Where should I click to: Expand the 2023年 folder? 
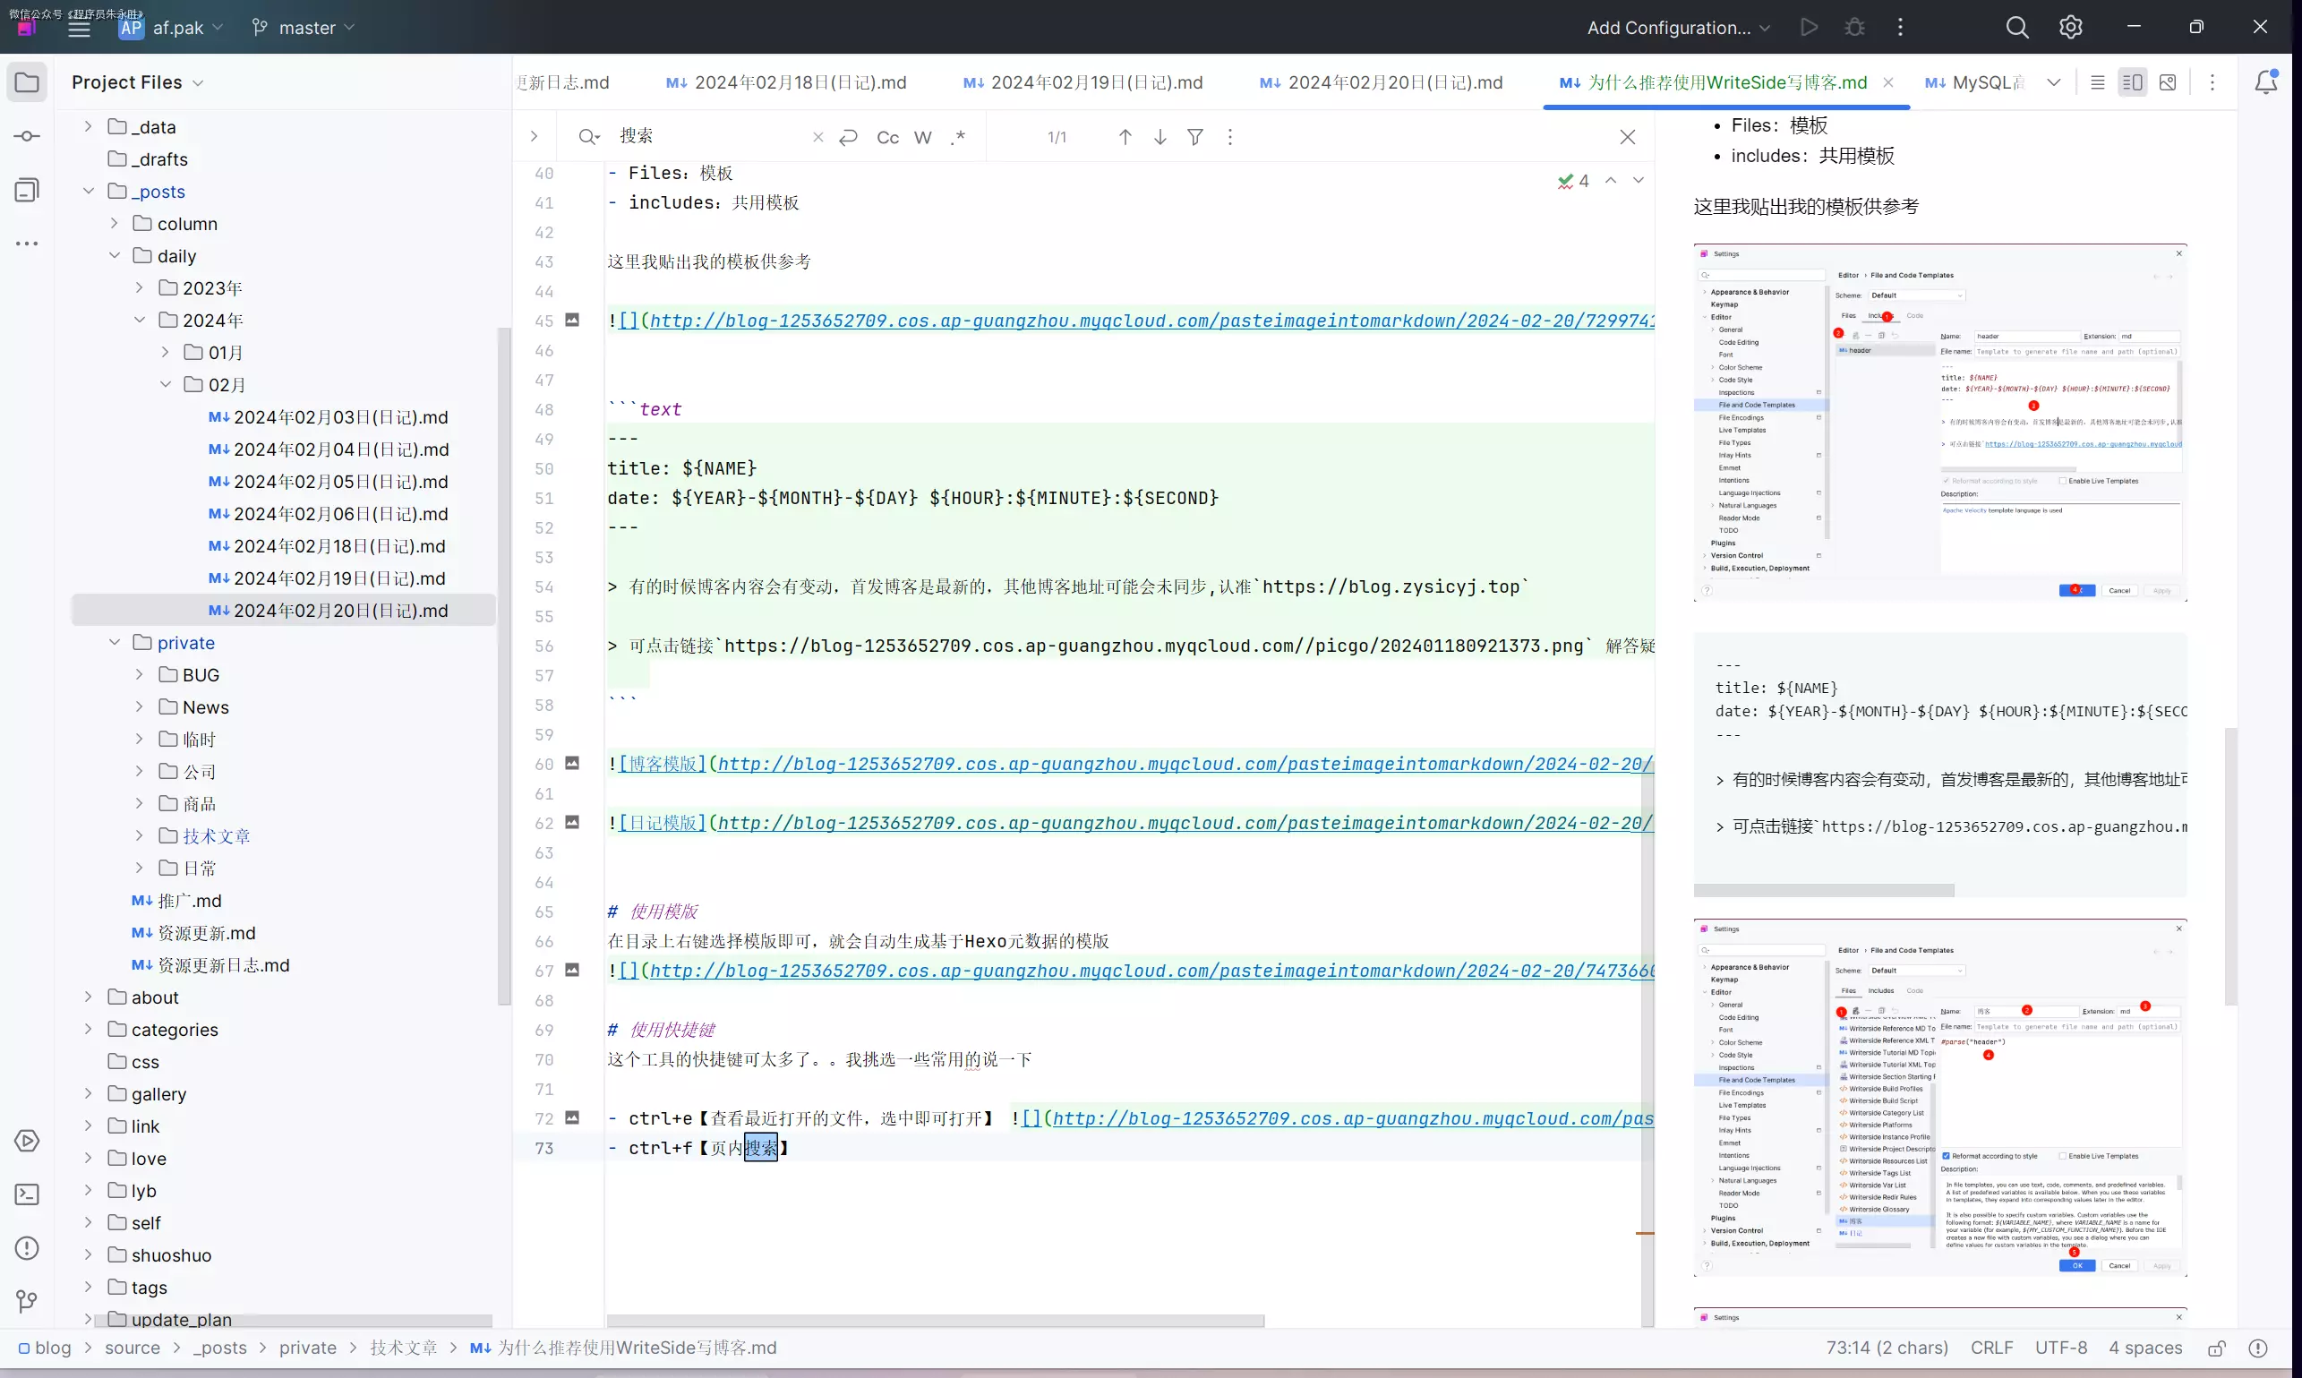coord(140,287)
